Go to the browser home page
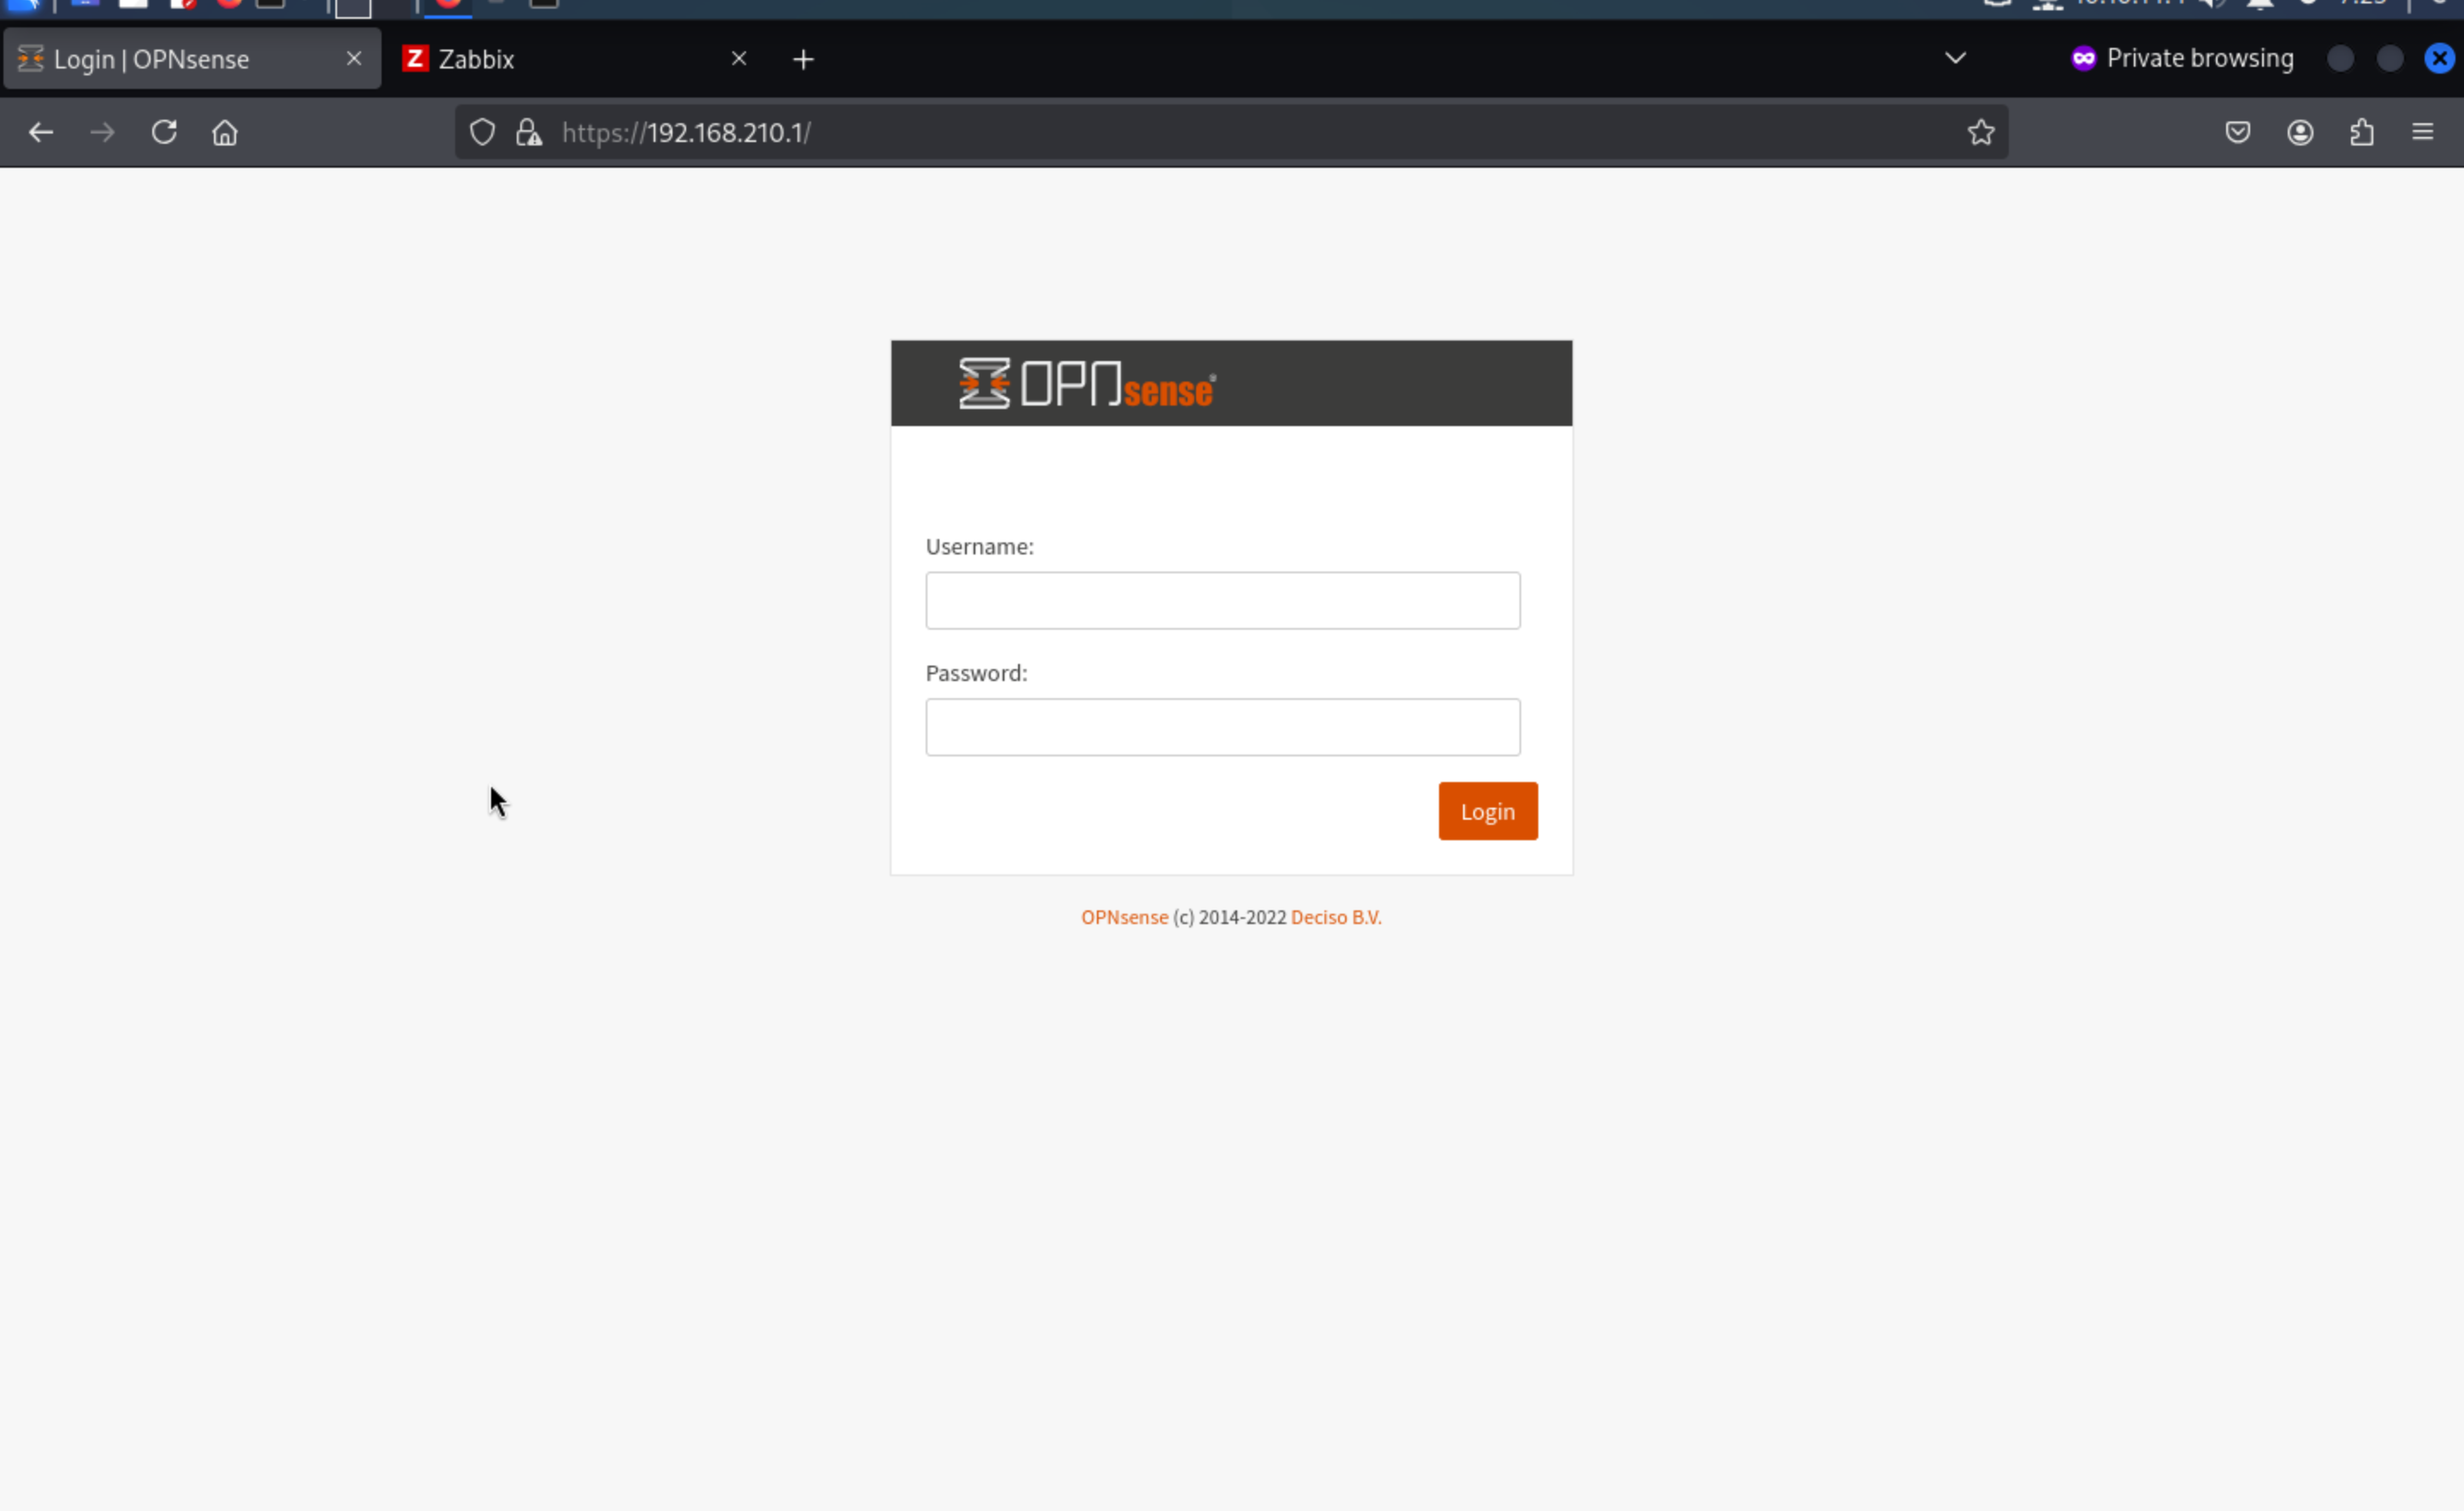The width and height of the screenshot is (2464, 1511). (225, 132)
